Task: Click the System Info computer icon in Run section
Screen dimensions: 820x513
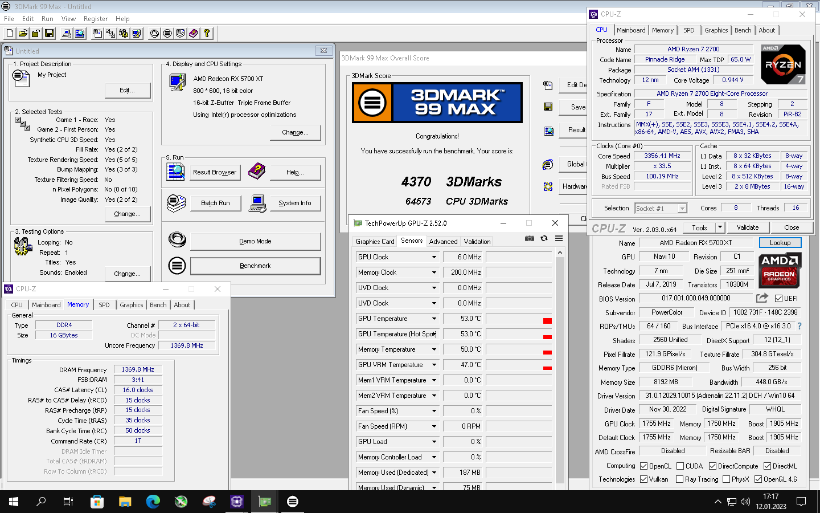Action: tap(258, 203)
